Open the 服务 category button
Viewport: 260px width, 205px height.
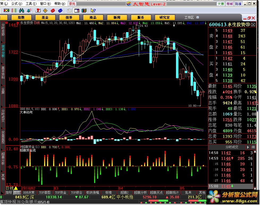point(141,18)
